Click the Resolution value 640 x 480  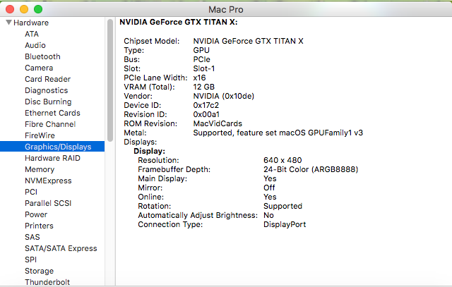click(282, 160)
